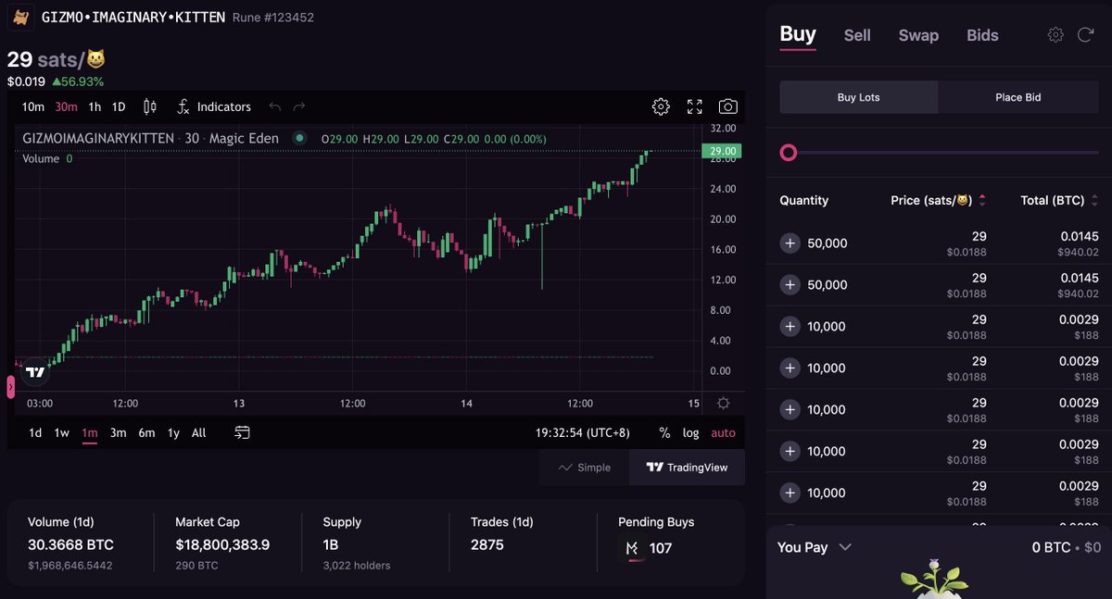Expand the pink side panel handle
Viewport: 1112px width, 599px height.
11,386
